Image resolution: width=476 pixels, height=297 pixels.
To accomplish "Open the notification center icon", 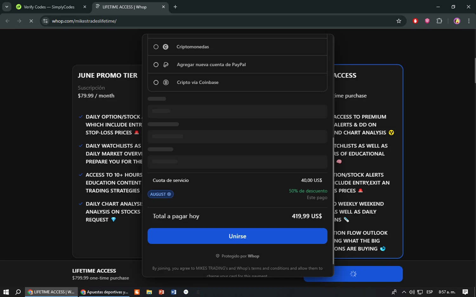I will 465,292.
